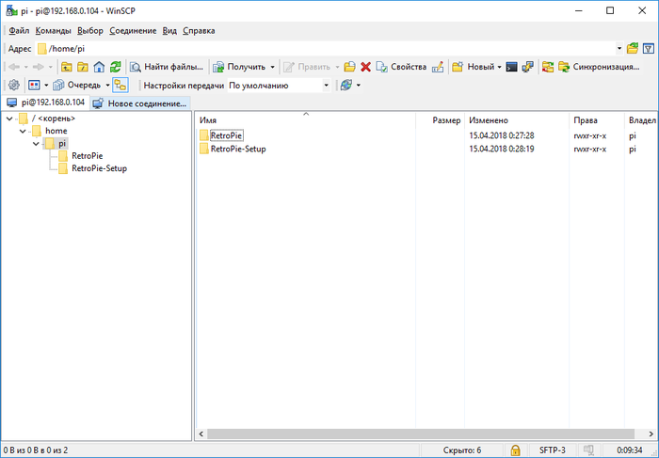This screenshot has width=659, height=458.
Task: Toggle the directory tree panel button
Action: 120,85
